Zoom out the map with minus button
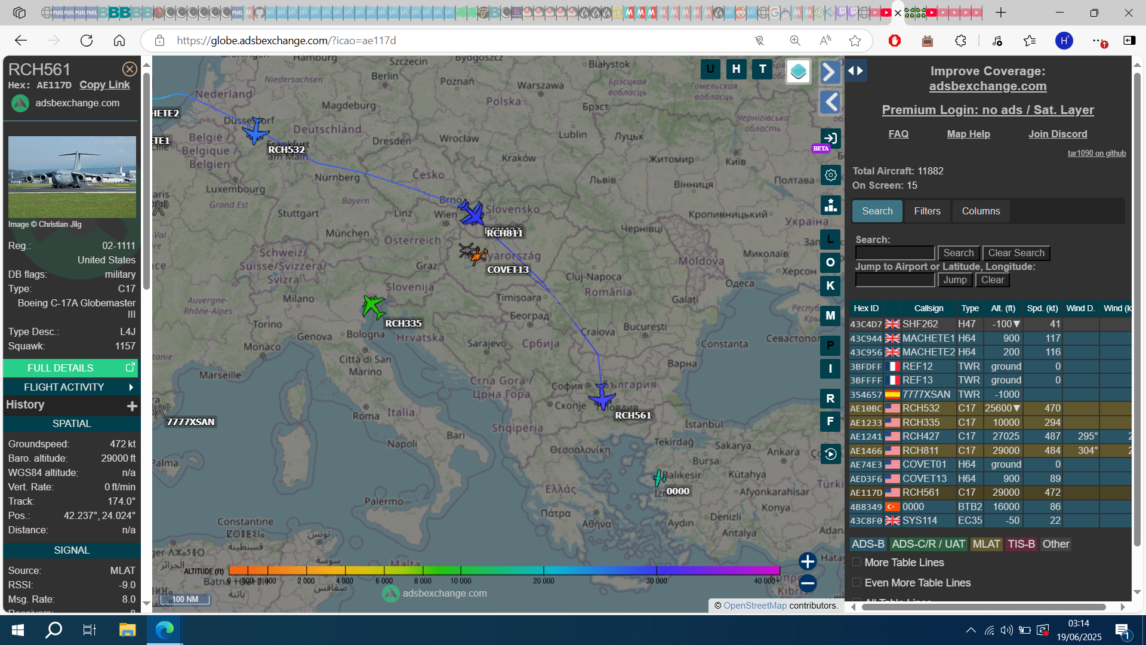 pyautogui.click(x=808, y=583)
